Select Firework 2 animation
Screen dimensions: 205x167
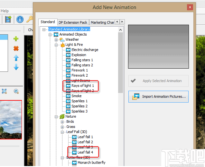[x=79, y=75]
